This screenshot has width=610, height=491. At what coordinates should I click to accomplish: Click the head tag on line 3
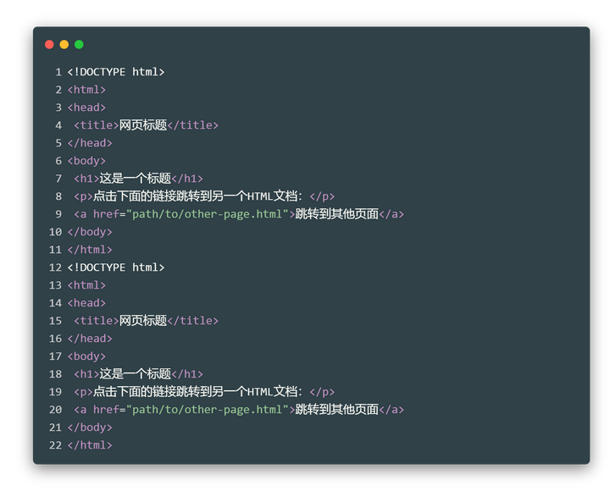(86, 108)
